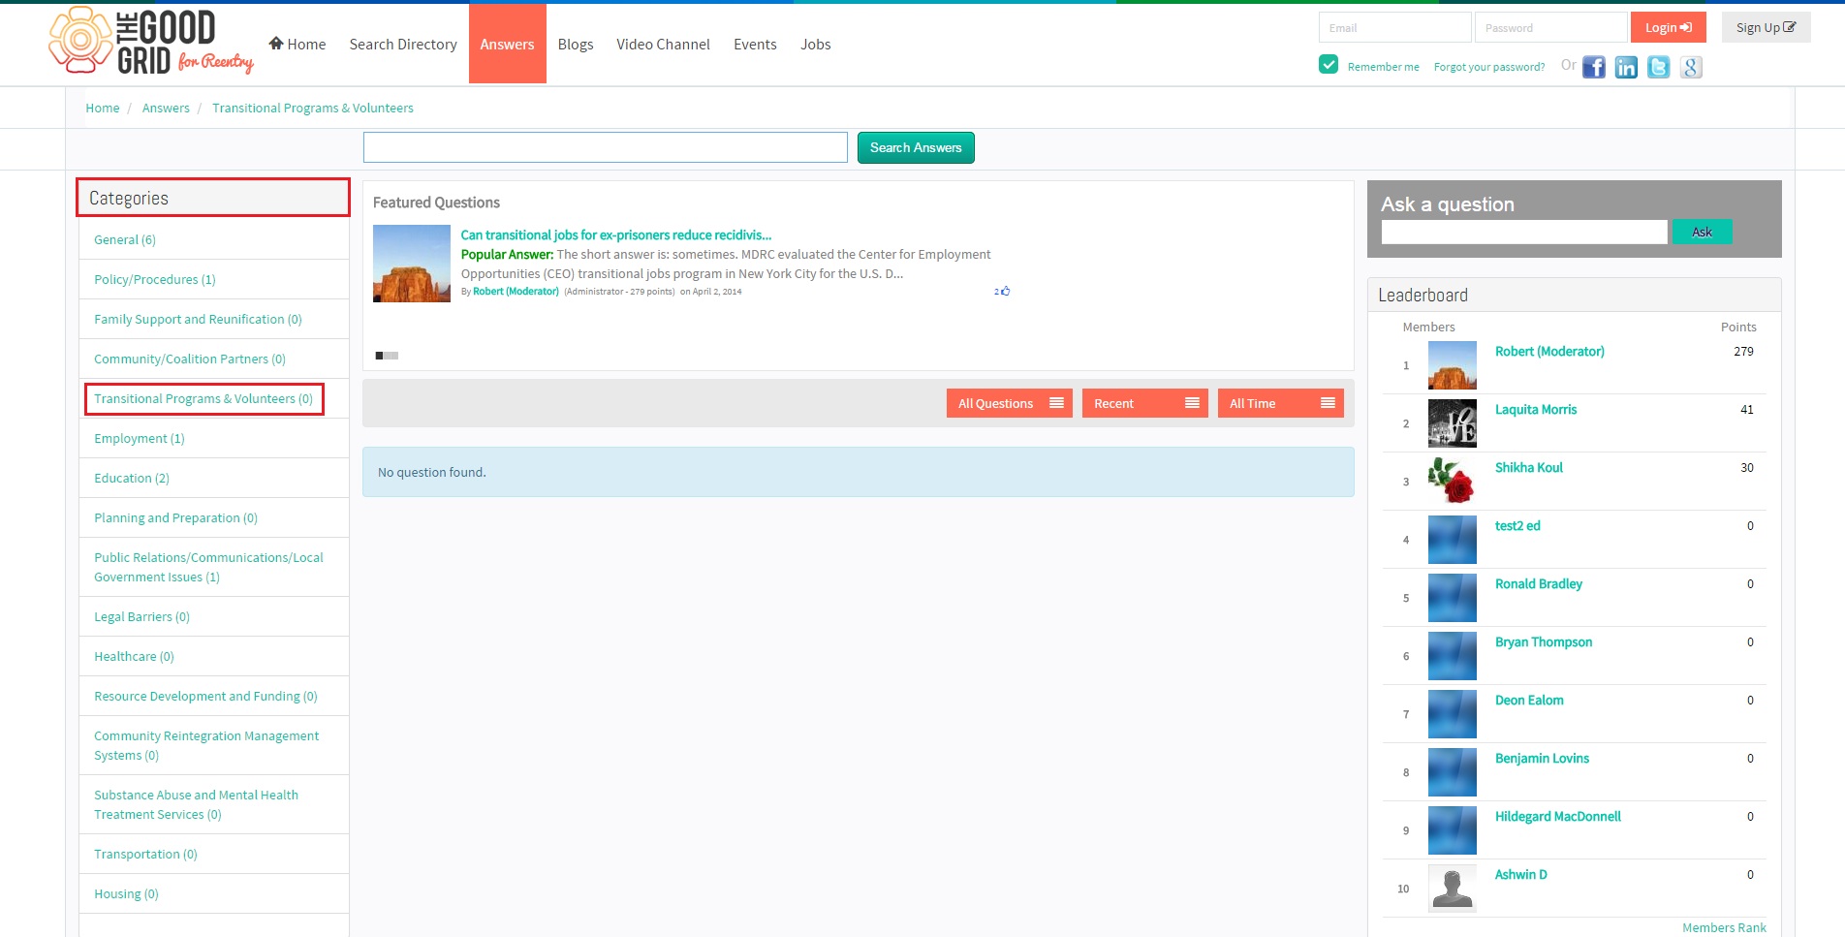
Task: Open the Home breadcrumb link
Action: (x=103, y=108)
